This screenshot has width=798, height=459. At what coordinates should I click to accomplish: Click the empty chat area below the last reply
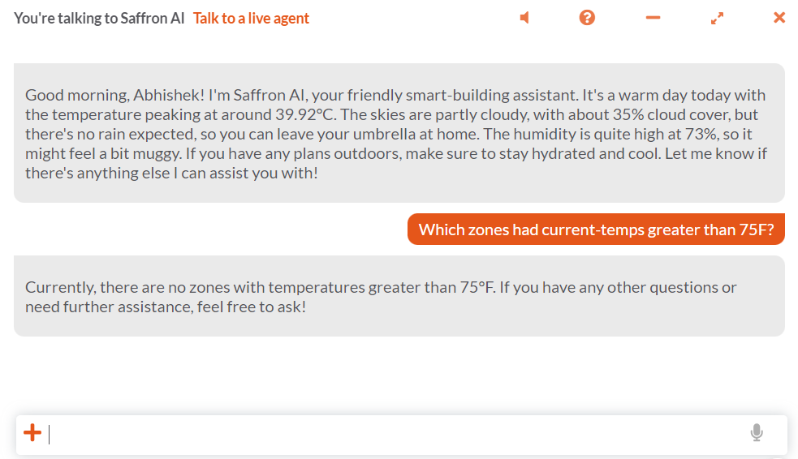[399, 375]
